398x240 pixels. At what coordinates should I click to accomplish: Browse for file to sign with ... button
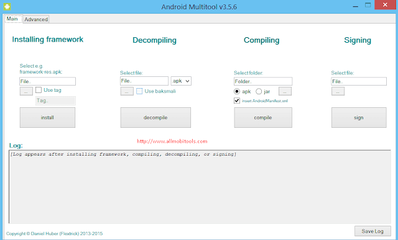click(338, 91)
